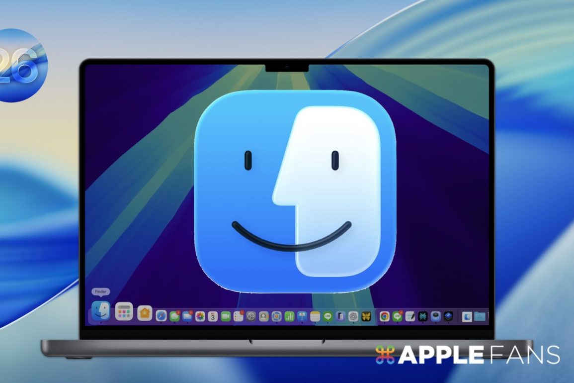Open ChatGPT app from the Dock

pyautogui.click(x=353, y=316)
